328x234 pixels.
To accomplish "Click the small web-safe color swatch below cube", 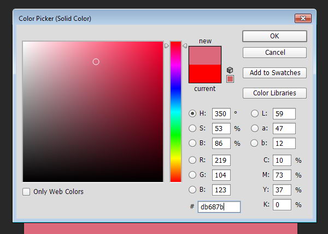I will (230, 79).
